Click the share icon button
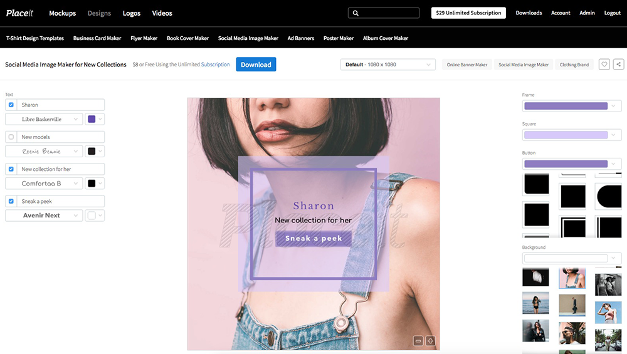The image size is (627, 354). 619,65
